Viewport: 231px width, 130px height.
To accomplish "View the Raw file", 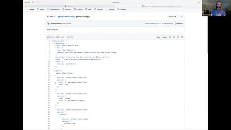I will (158, 37).
